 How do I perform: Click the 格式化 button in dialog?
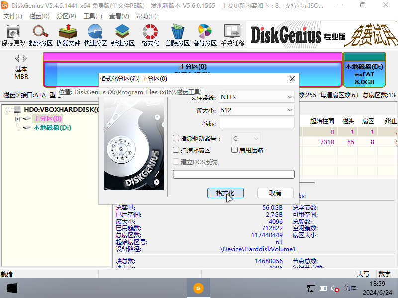click(x=225, y=193)
